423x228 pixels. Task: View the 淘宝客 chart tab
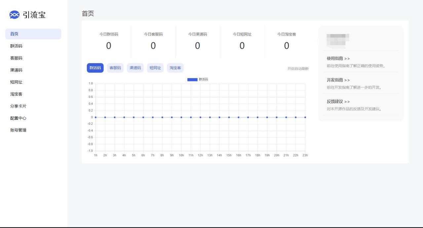coord(175,68)
